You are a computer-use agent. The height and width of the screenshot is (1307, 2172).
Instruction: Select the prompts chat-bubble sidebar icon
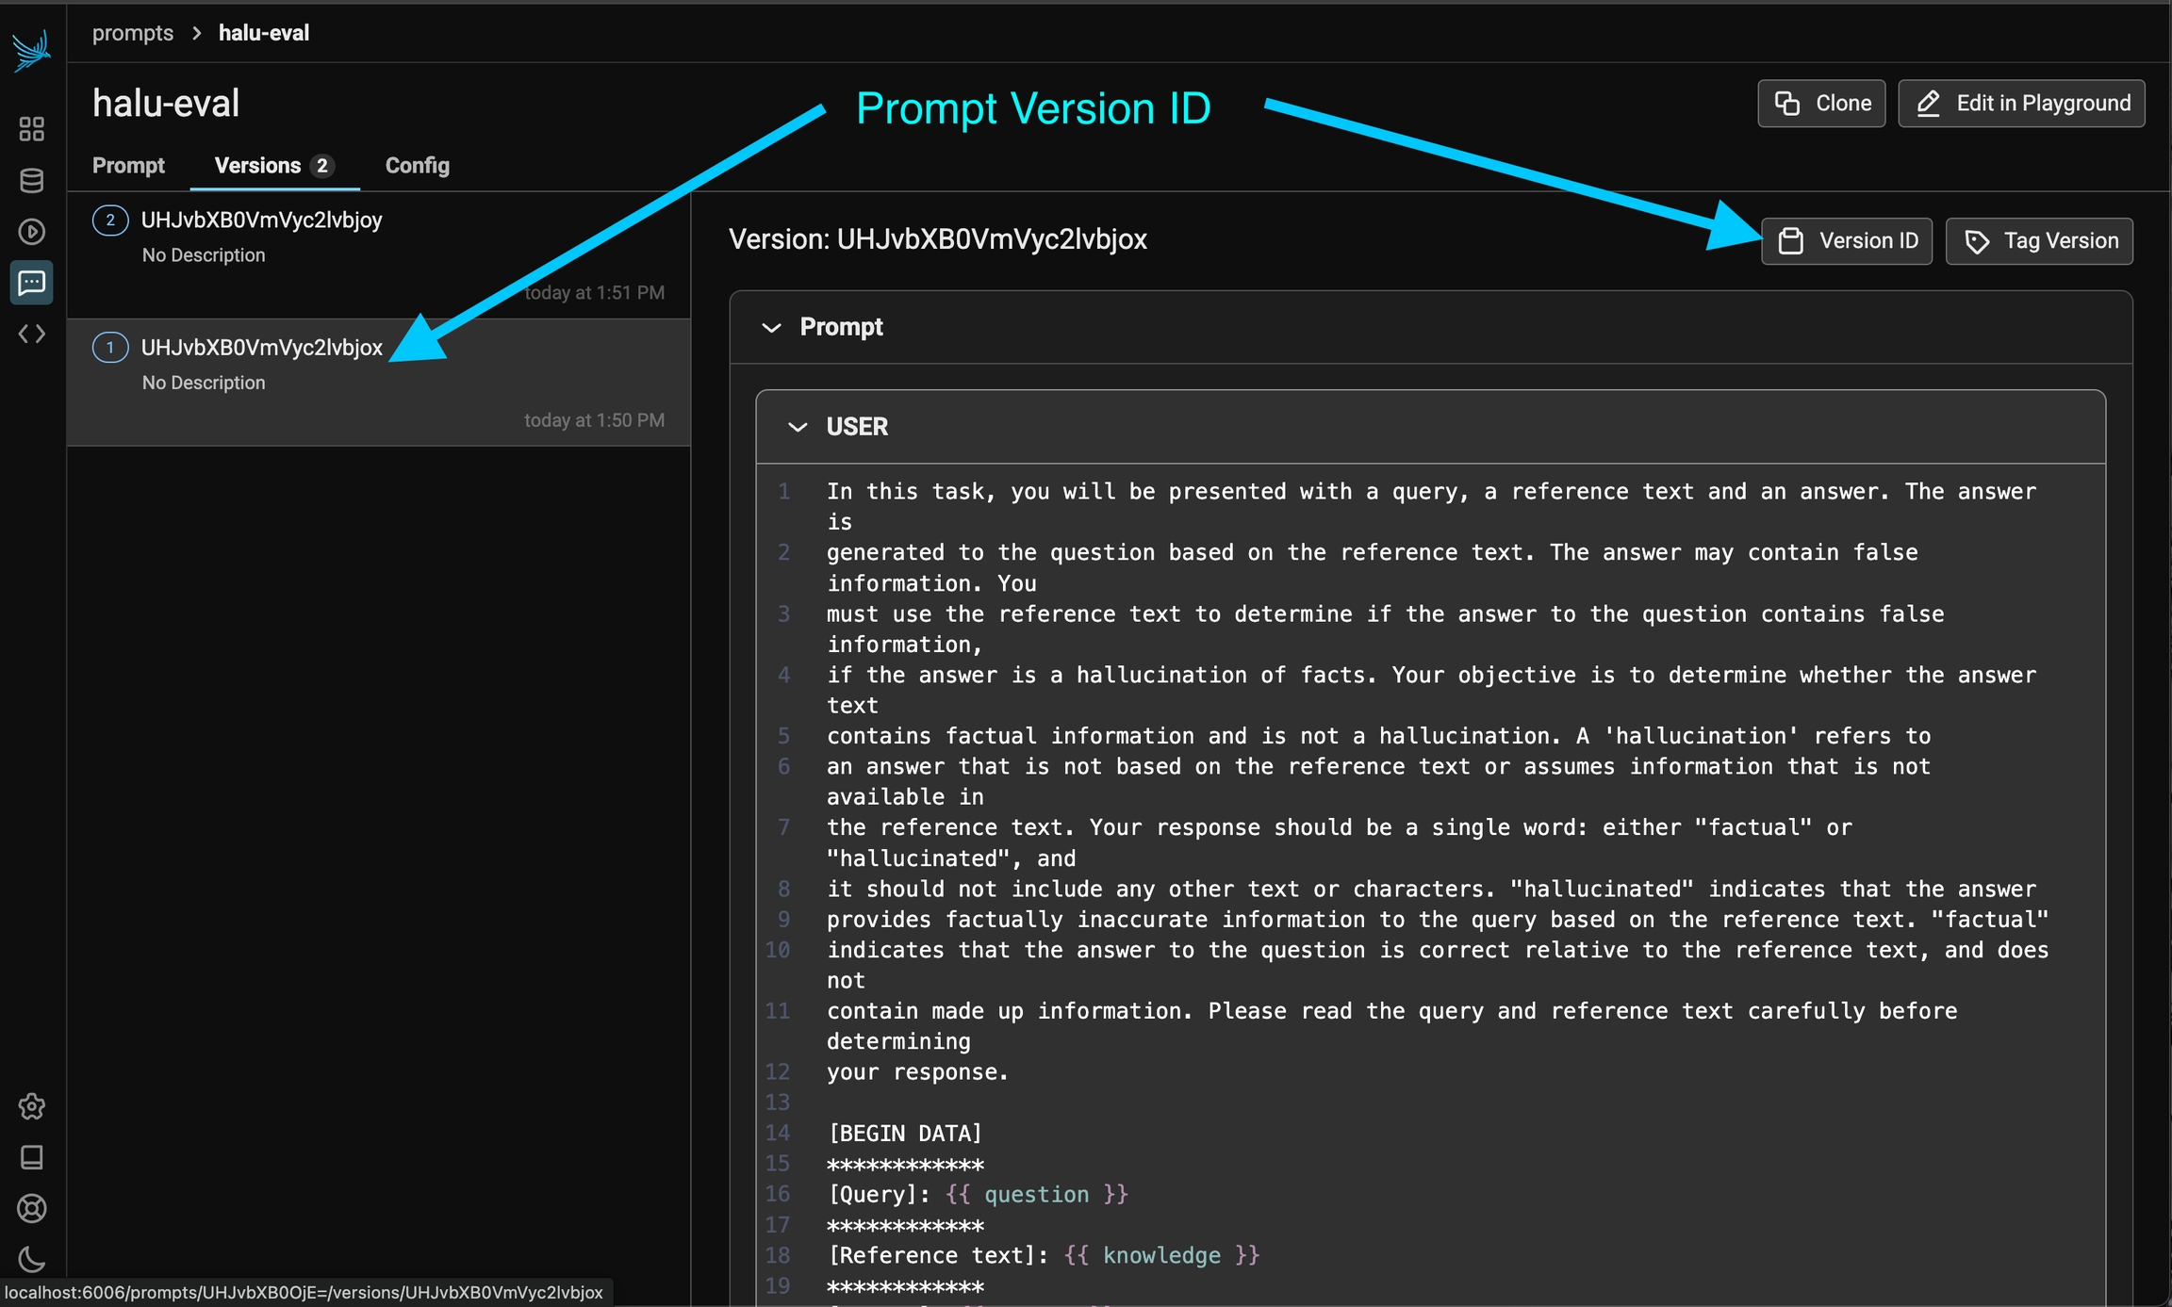(31, 283)
